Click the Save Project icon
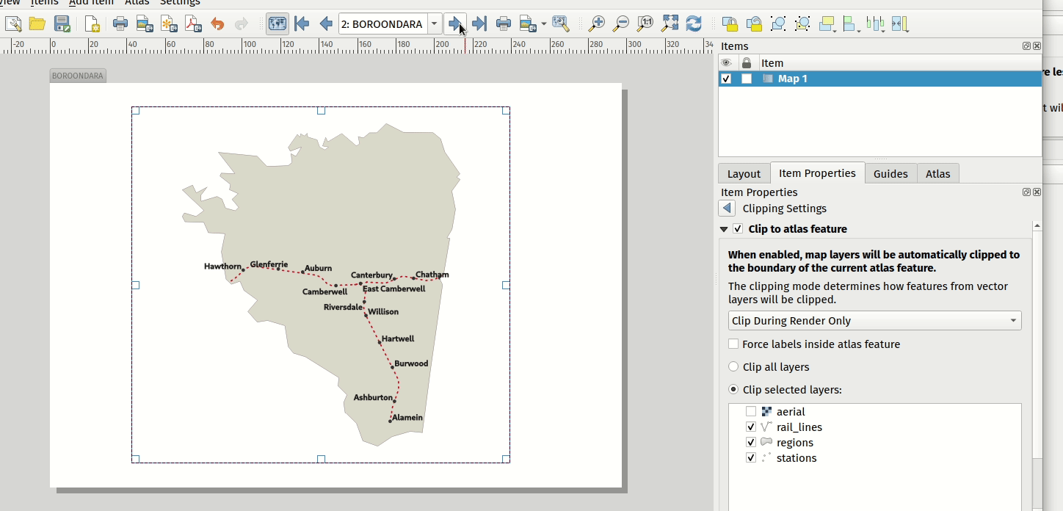The image size is (1063, 511). click(x=62, y=24)
